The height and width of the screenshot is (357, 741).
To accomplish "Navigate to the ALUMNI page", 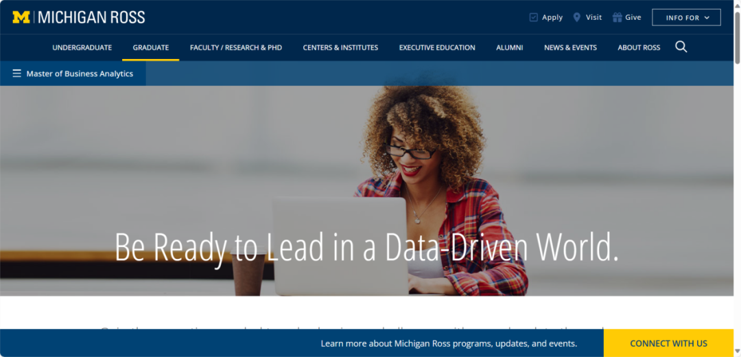I will (x=509, y=47).
